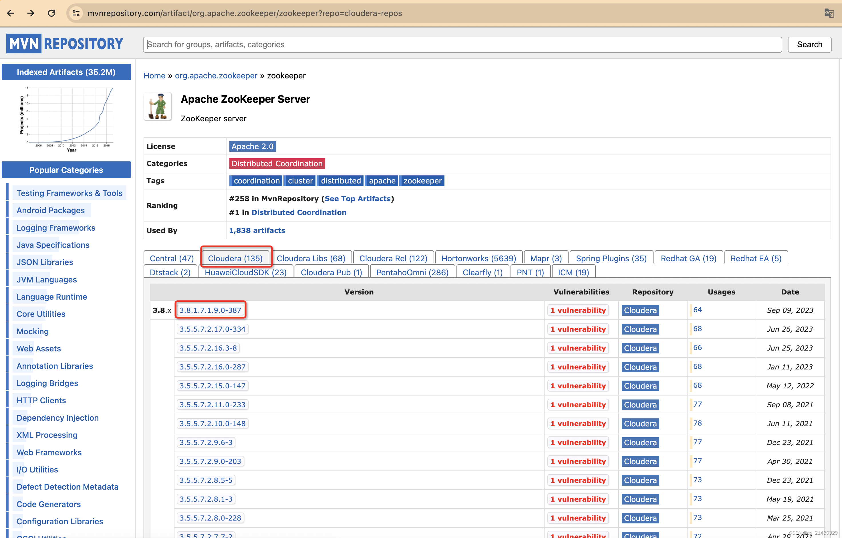Open JSON Libraries category

45,262
